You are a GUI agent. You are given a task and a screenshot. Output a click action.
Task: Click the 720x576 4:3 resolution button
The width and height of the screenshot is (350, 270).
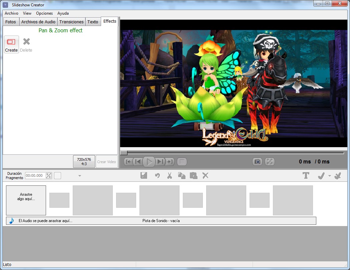click(x=84, y=161)
